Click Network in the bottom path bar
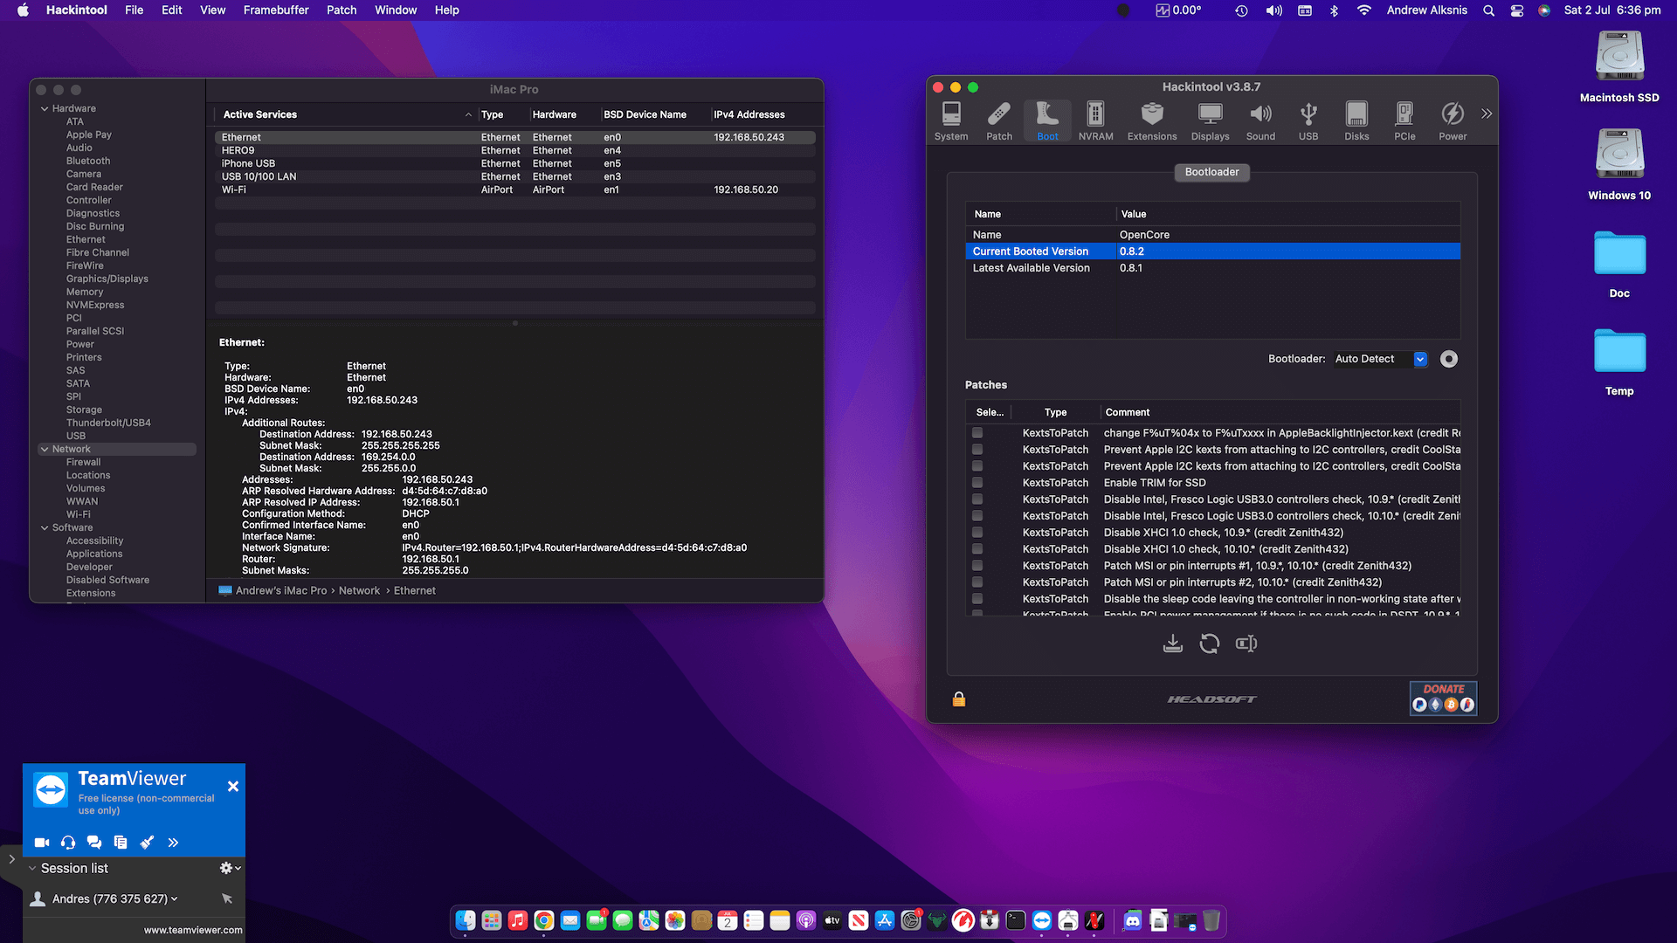1677x943 pixels. click(359, 590)
